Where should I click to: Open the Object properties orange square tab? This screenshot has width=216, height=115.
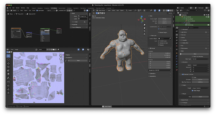(177, 53)
